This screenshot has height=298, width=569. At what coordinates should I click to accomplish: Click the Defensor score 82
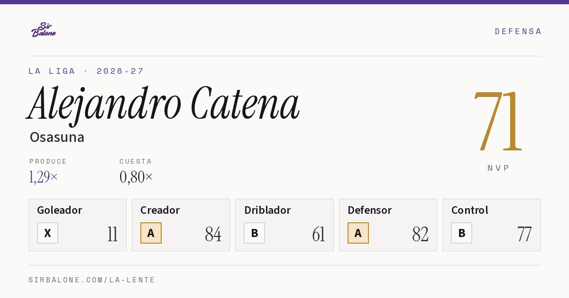tap(421, 234)
